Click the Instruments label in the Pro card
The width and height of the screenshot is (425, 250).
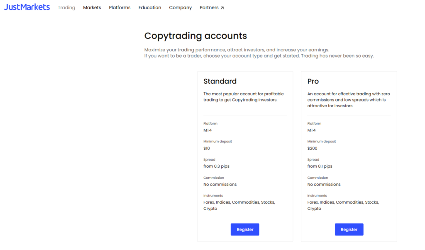point(317,195)
